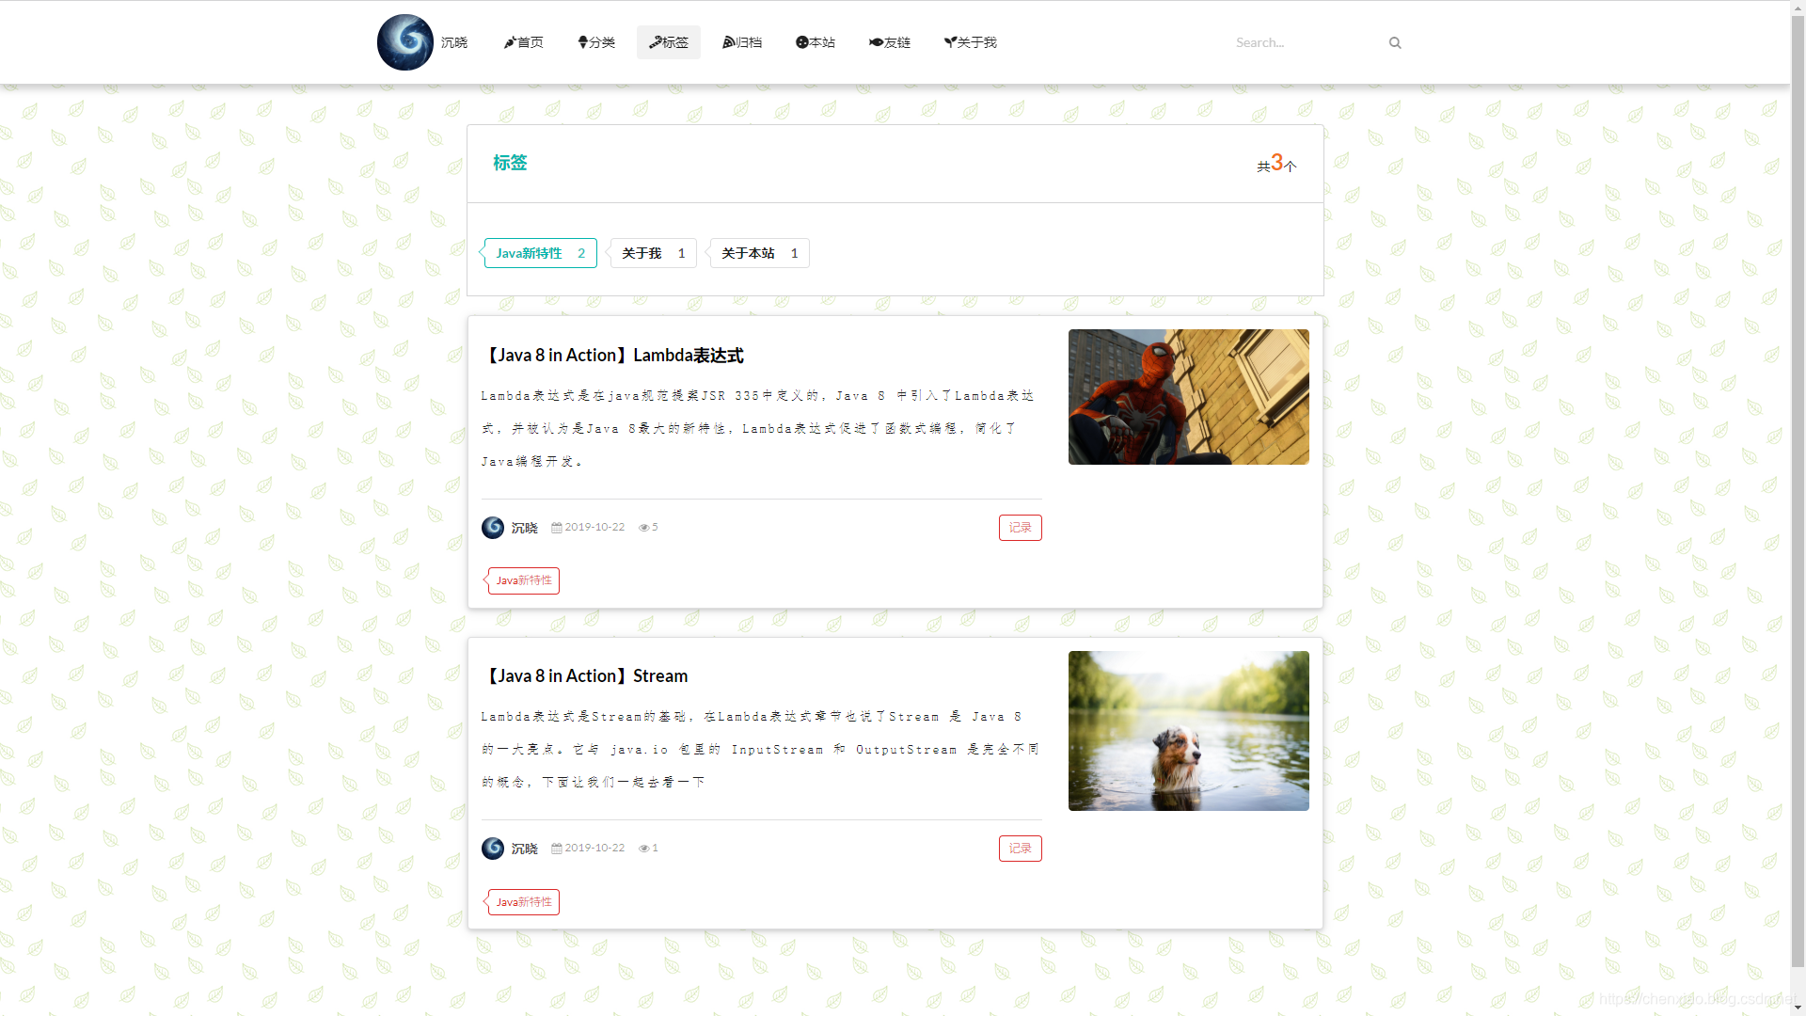
Task: Switch to the 标签 tab in navigation
Action: click(668, 42)
